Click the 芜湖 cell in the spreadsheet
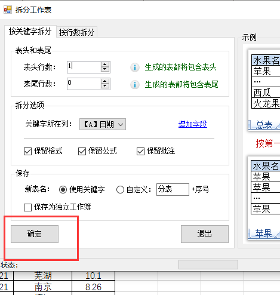 coord(43,276)
